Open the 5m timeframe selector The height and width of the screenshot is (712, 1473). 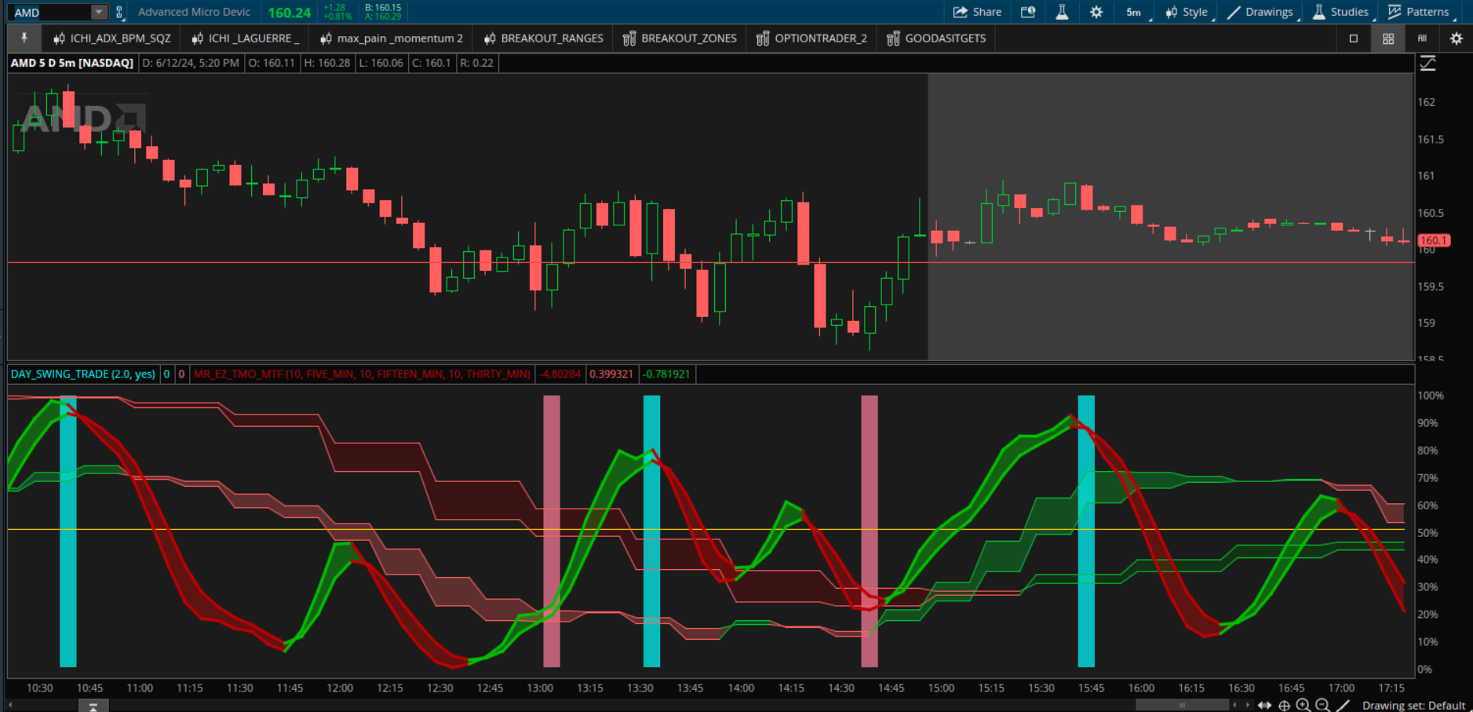pyautogui.click(x=1134, y=12)
